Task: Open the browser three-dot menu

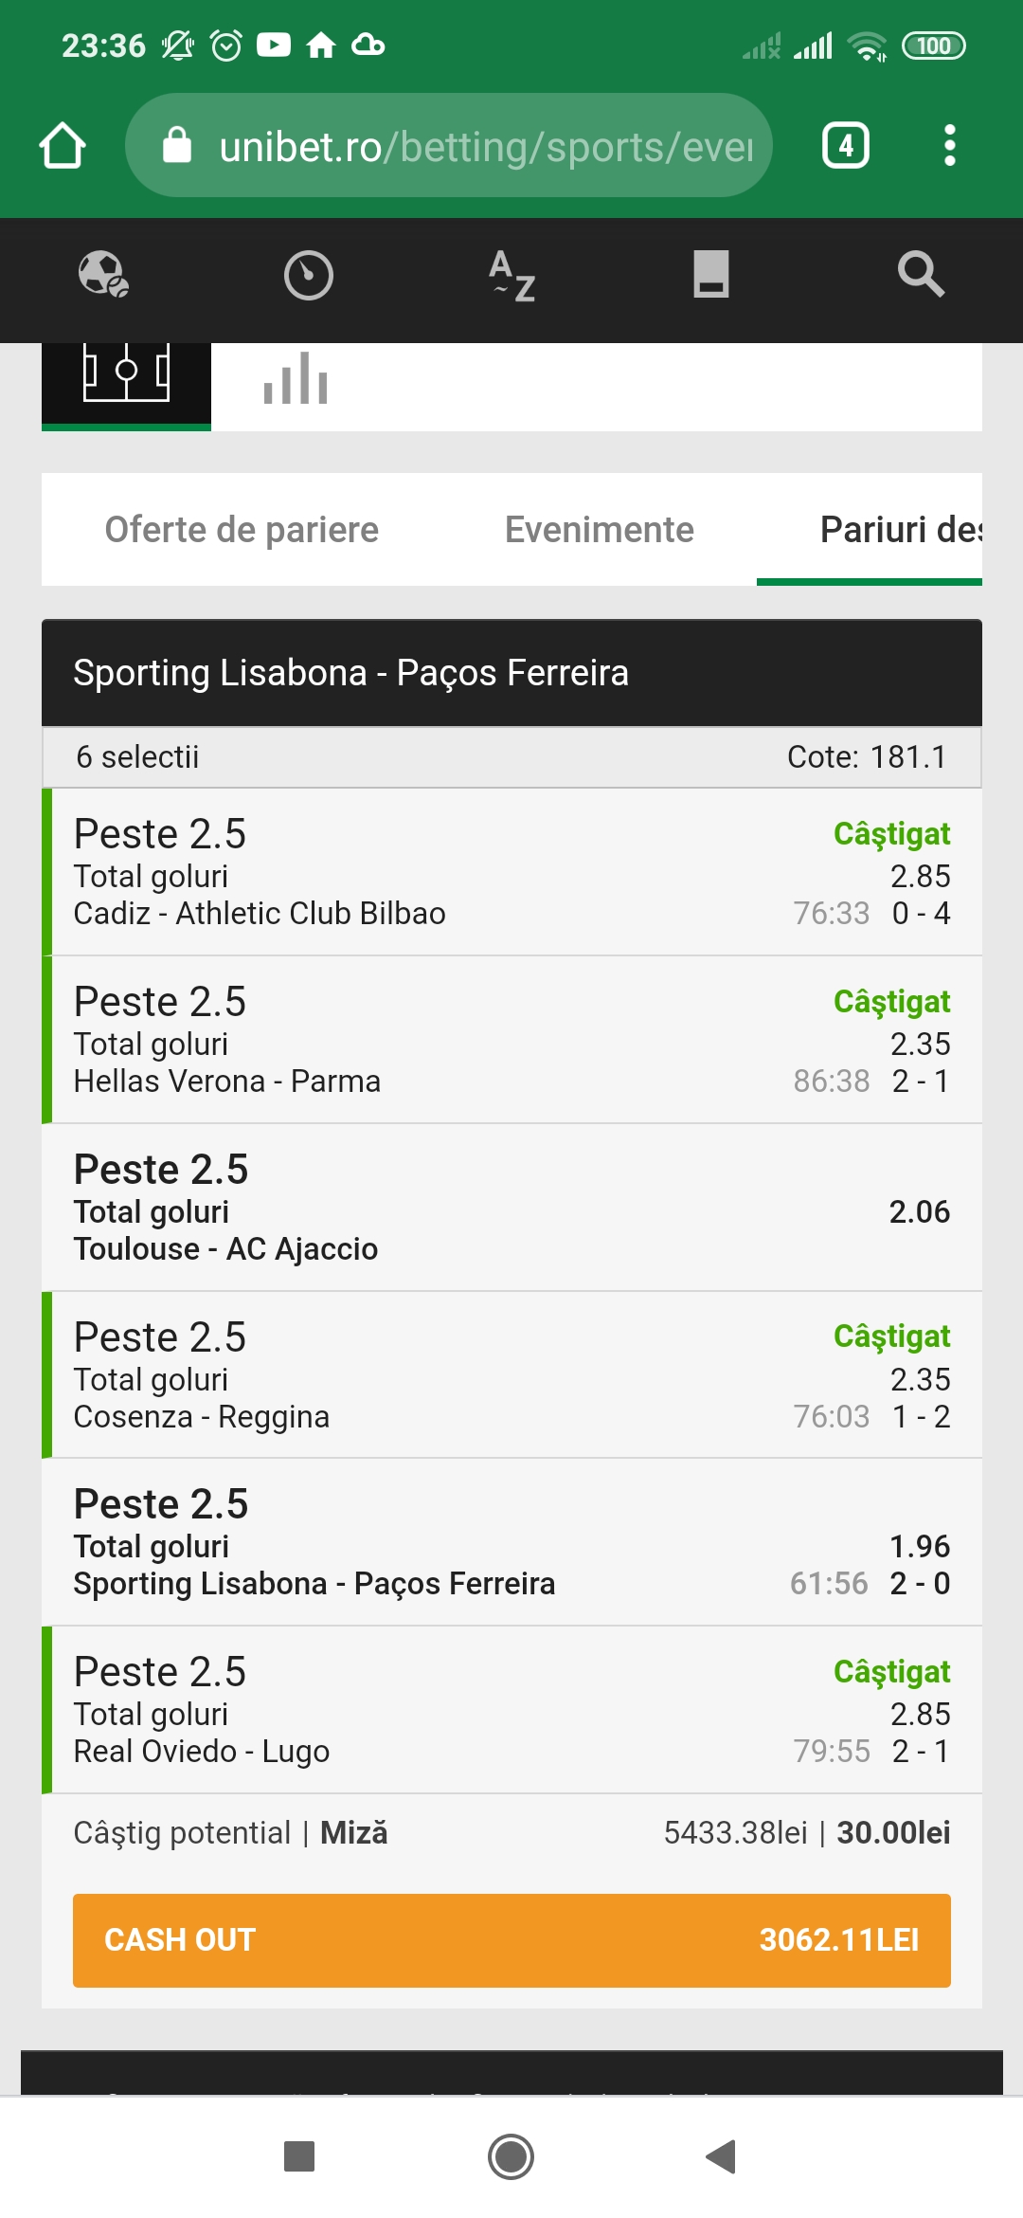Action: [949, 146]
